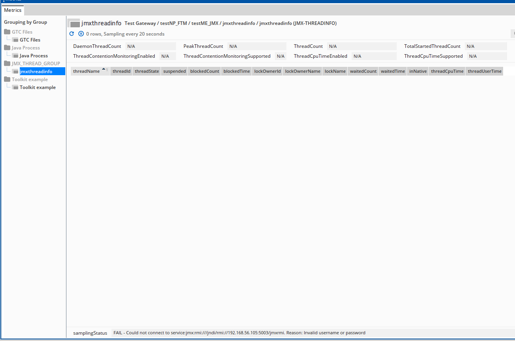Image resolution: width=515 pixels, height=341 pixels.
Task: Pause sampling with the pause icon
Action: 81,34
